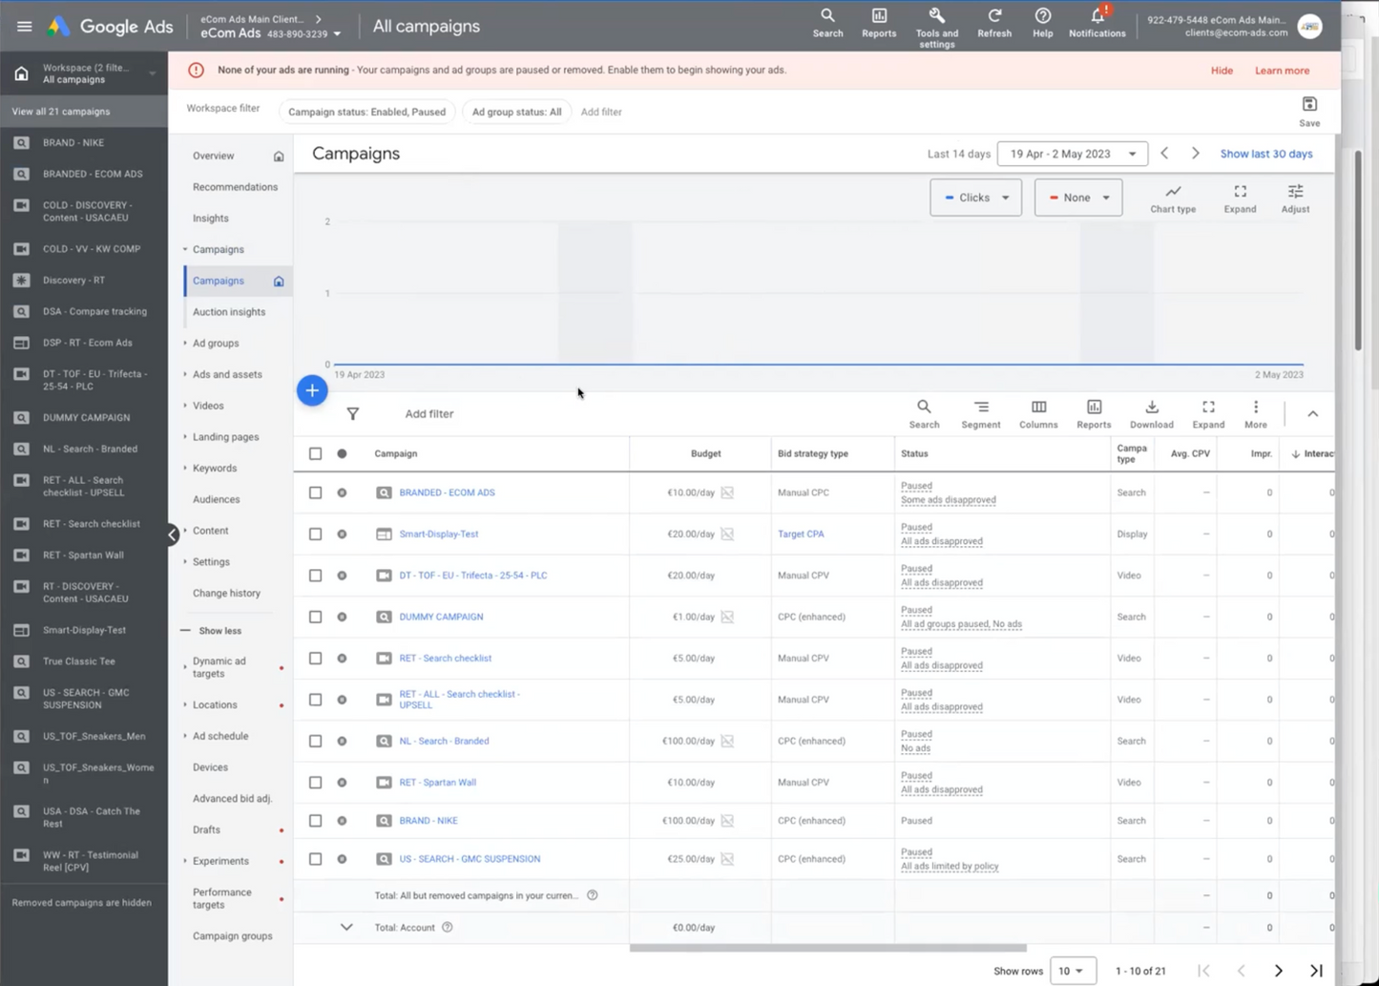Click the Refresh icon
This screenshot has width=1379, height=986.
[994, 26]
